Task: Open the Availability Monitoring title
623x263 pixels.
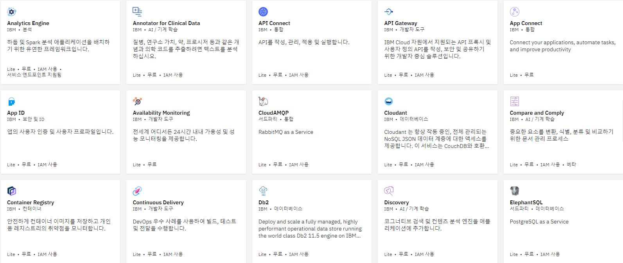Action: pyautogui.click(x=161, y=113)
